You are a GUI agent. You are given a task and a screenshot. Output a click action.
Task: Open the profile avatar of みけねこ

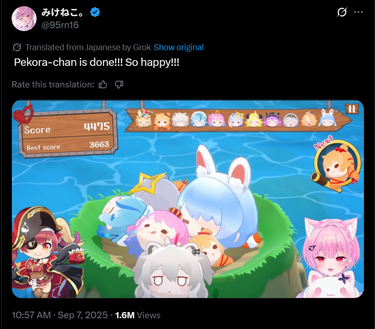[x=24, y=19]
